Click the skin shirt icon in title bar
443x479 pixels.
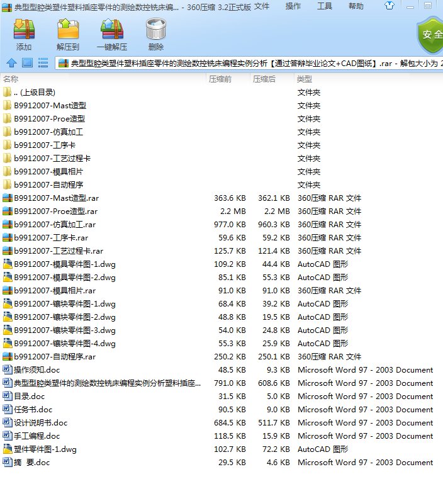(390, 6)
